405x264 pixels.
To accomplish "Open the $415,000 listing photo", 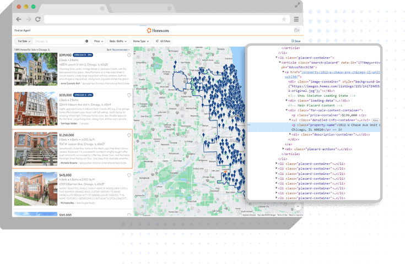I will [x=35, y=189].
